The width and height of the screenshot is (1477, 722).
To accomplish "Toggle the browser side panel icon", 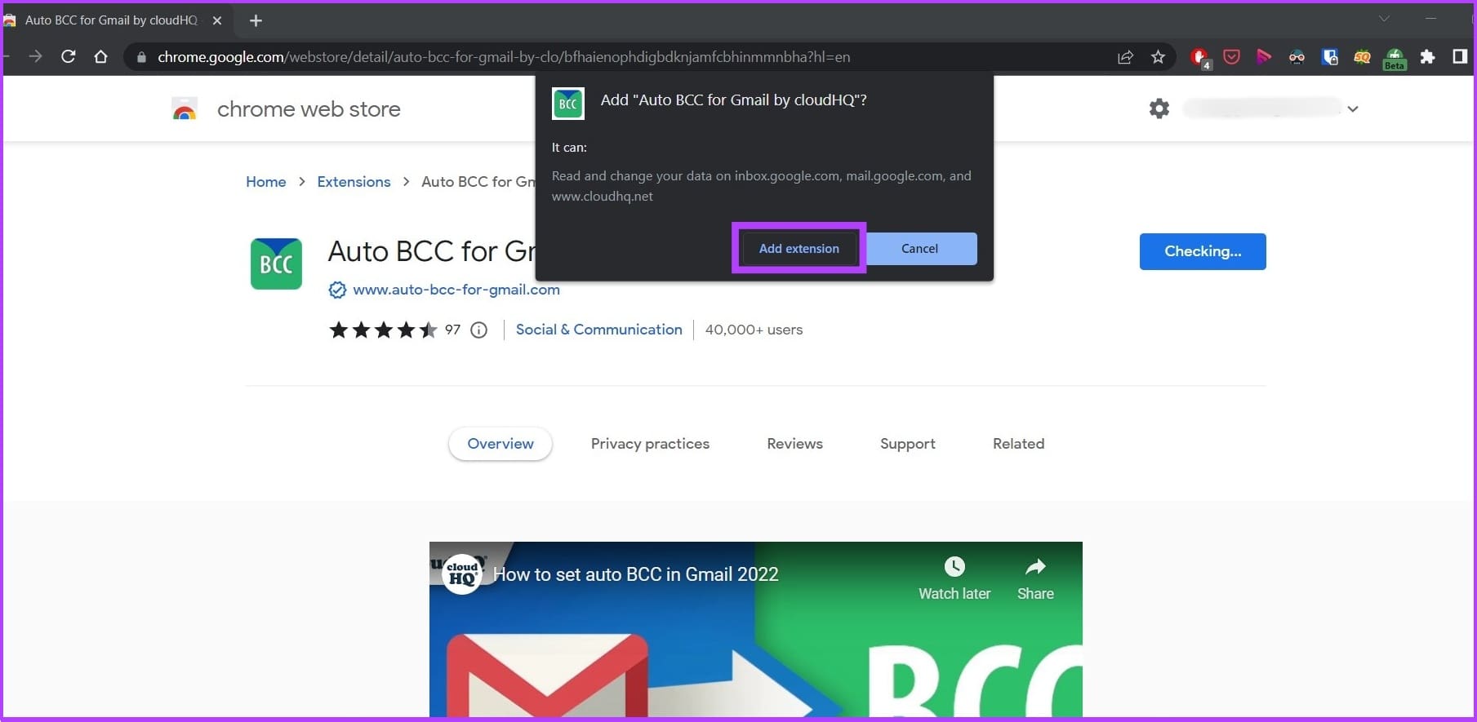I will [x=1460, y=56].
